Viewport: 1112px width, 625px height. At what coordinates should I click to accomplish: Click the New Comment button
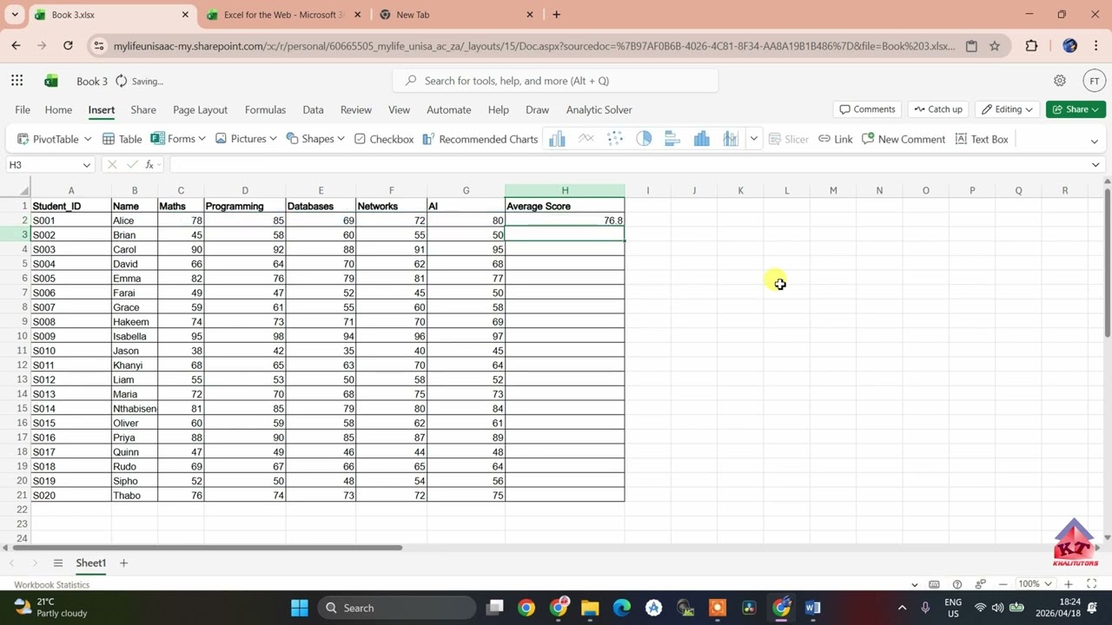tap(903, 139)
